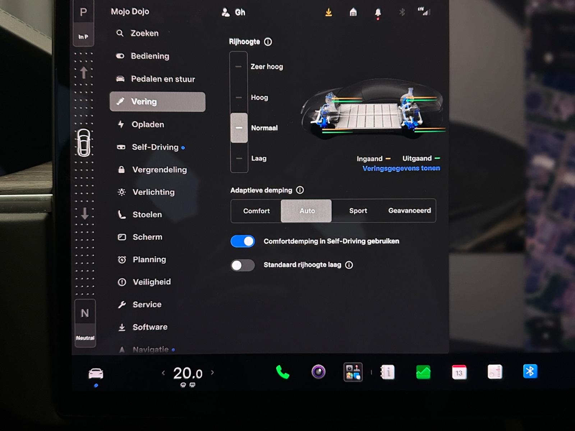Screen dimensions: 575x431
Task: Open the green Phone app
Action: [282, 372]
